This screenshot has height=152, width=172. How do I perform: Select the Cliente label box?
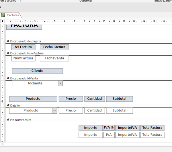37,71
